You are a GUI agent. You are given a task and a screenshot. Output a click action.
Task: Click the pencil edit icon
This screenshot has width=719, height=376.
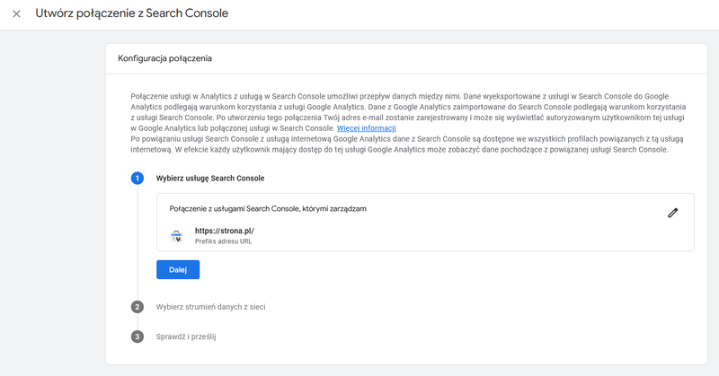coord(672,213)
